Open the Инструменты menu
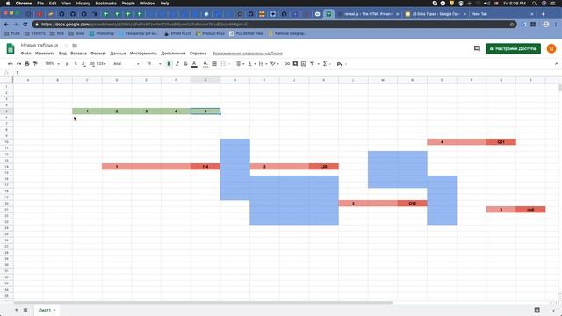The width and height of the screenshot is (562, 316). (x=143, y=54)
